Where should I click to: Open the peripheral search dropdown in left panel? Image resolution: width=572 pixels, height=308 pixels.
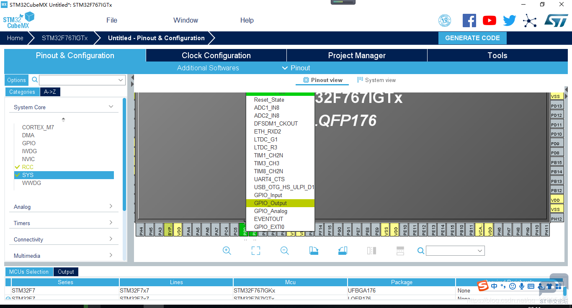[121, 80]
